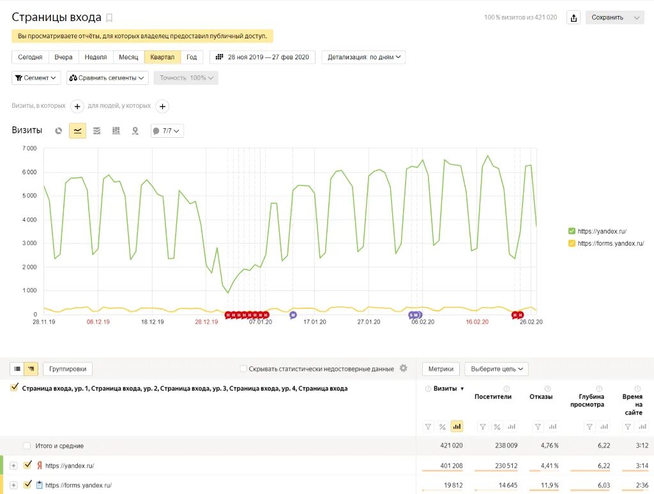Open the Сохранить dropdown
Viewport: 654px width, 494px height.
615,17
